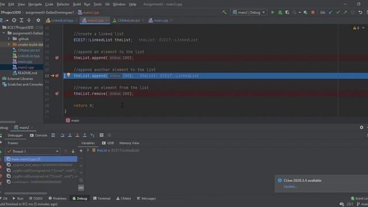Open the Thread-1 dropdown
The image size is (368, 207).
(x=33, y=151)
